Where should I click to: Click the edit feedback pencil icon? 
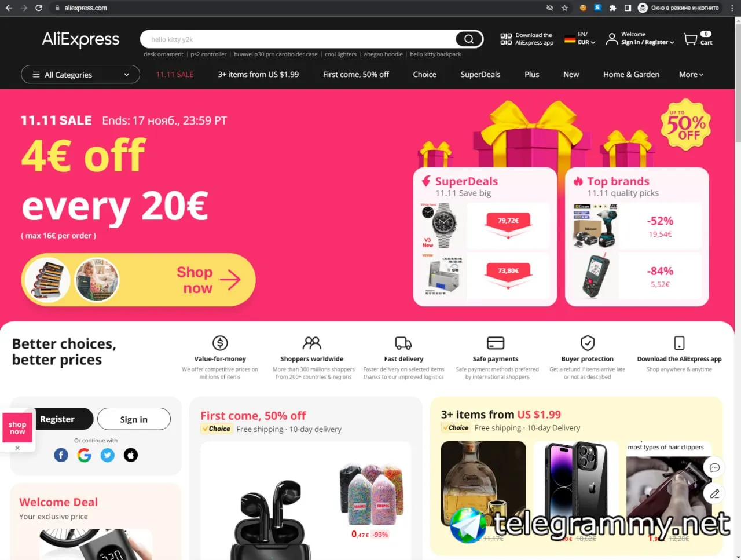click(x=714, y=494)
